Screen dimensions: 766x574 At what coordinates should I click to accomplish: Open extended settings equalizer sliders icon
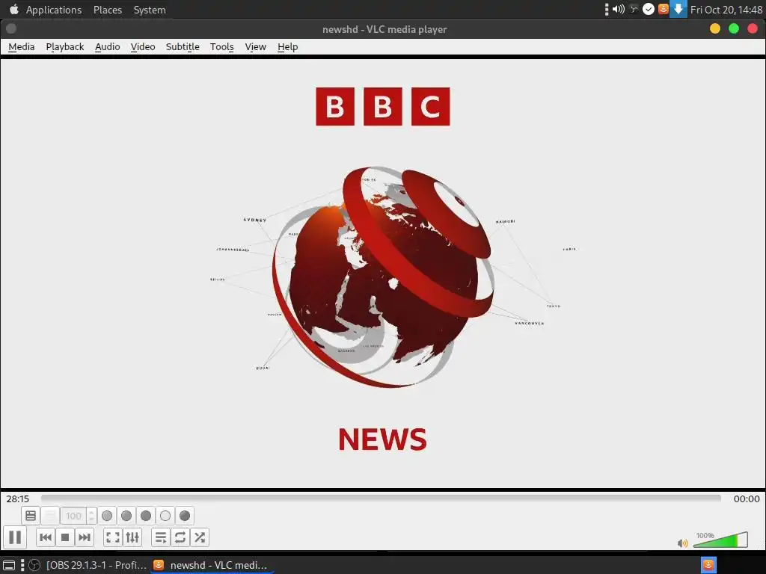coord(132,537)
